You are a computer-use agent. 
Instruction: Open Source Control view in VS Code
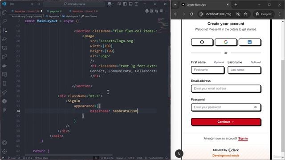[4, 30]
